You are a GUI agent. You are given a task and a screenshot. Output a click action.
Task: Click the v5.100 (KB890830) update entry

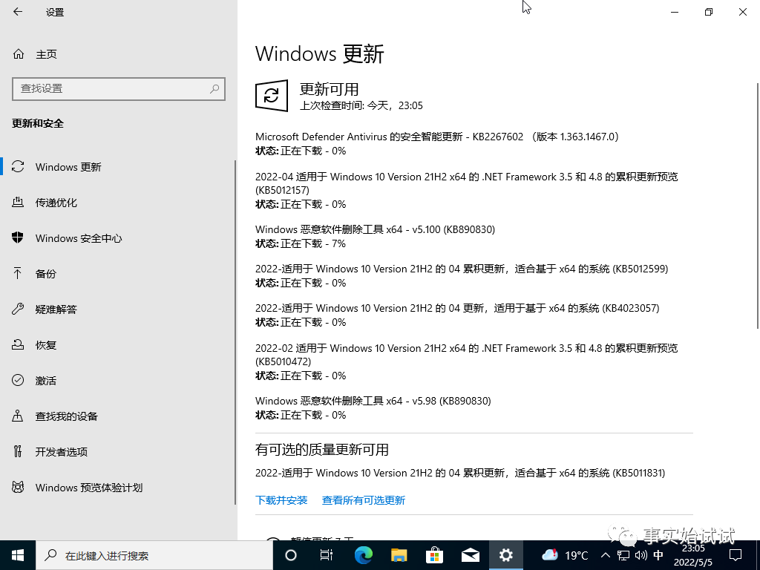pyautogui.click(x=375, y=229)
